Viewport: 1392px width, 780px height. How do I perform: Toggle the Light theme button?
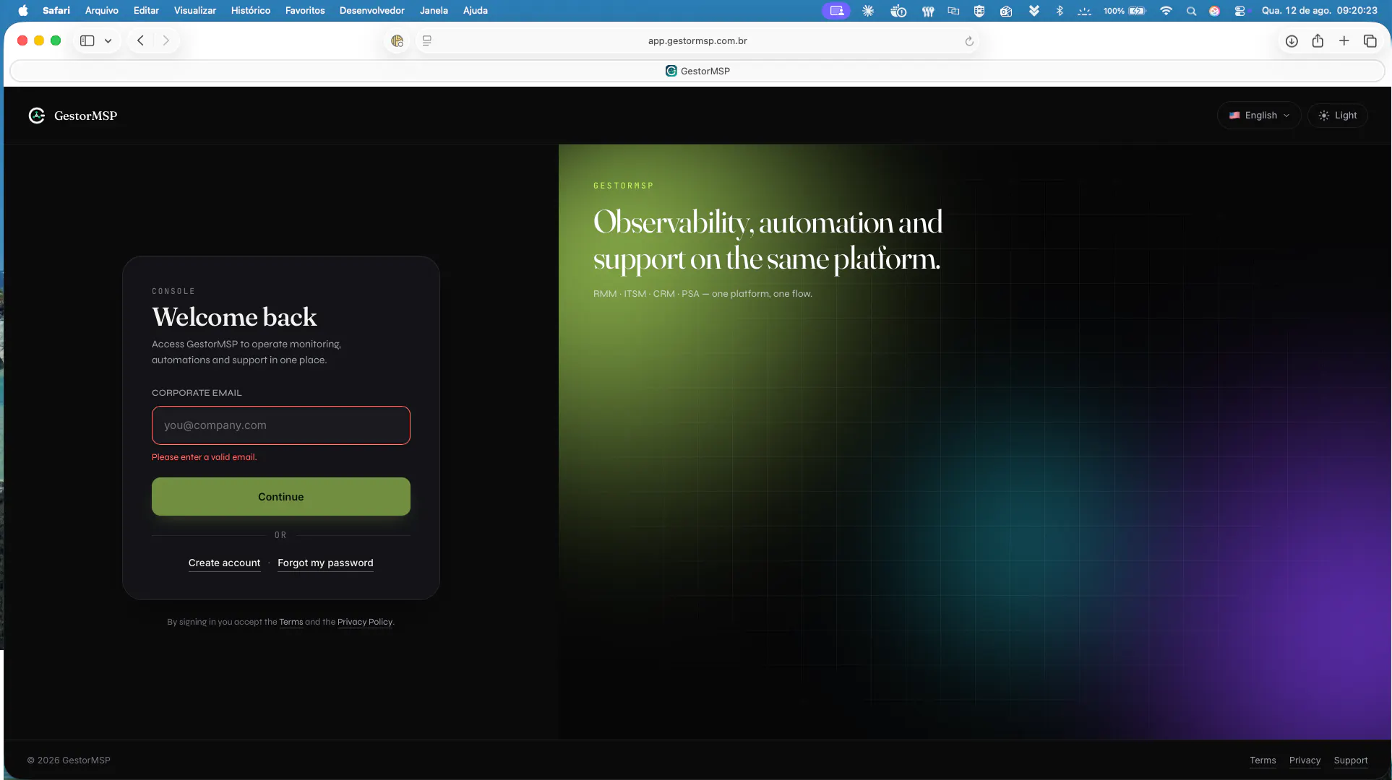click(x=1338, y=116)
